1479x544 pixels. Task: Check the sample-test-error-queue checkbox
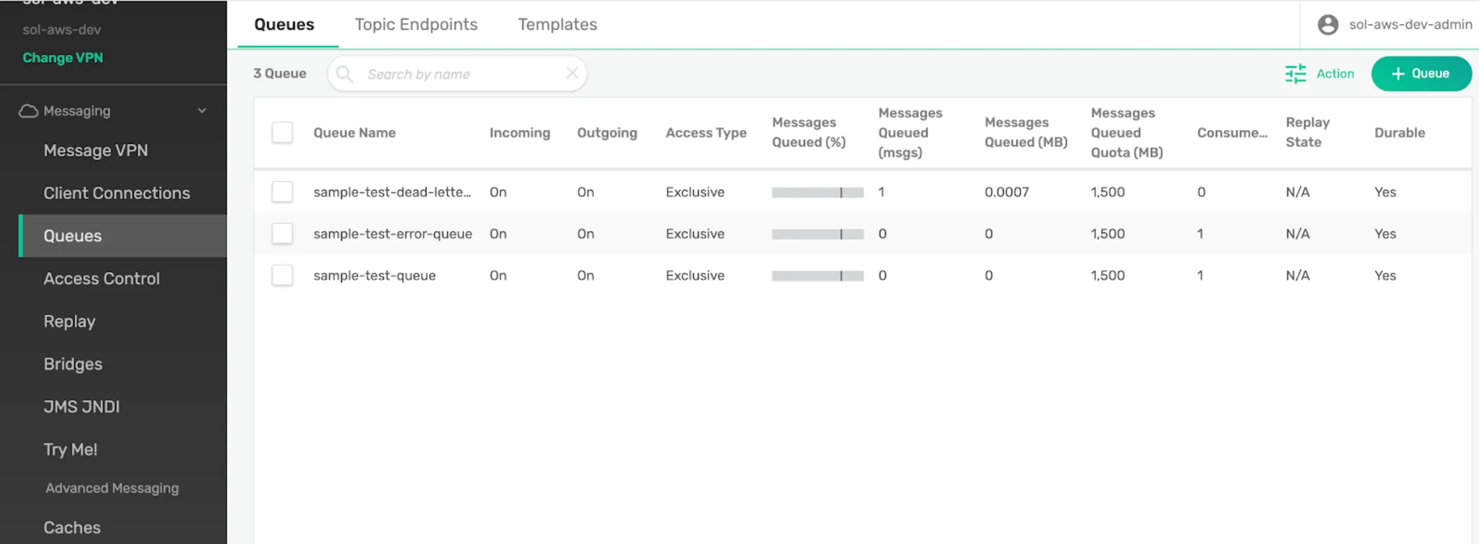click(282, 234)
